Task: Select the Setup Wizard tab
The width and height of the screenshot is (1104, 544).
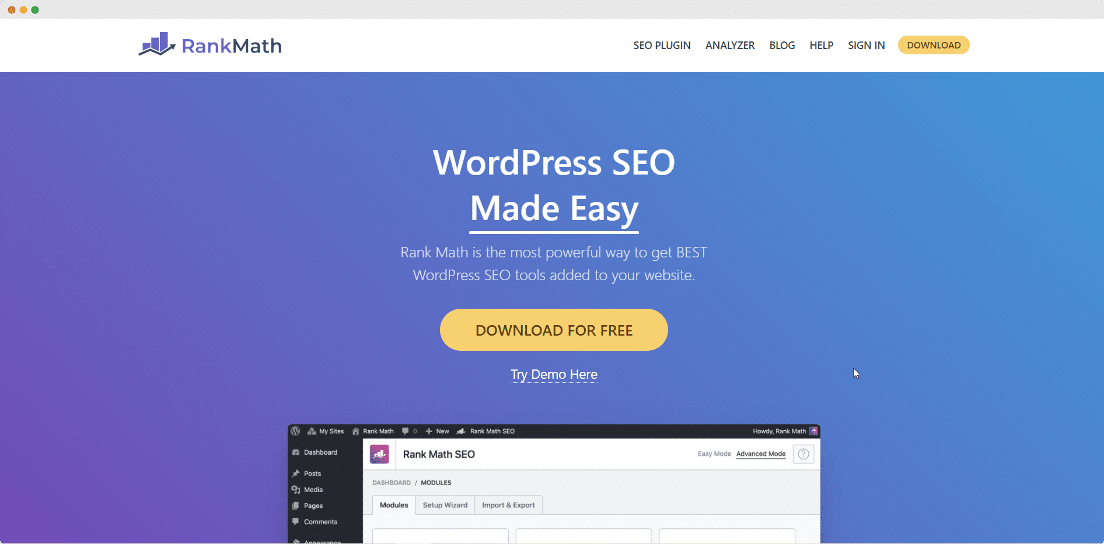Action: click(445, 505)
